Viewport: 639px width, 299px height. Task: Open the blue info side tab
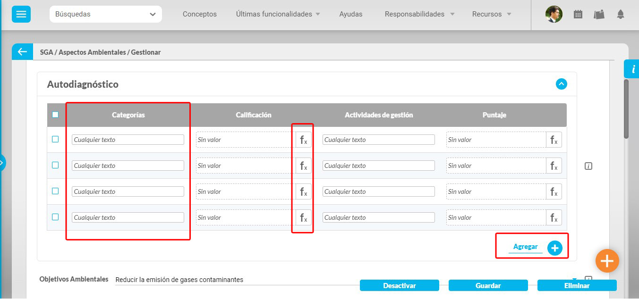[x=632, y=69]
